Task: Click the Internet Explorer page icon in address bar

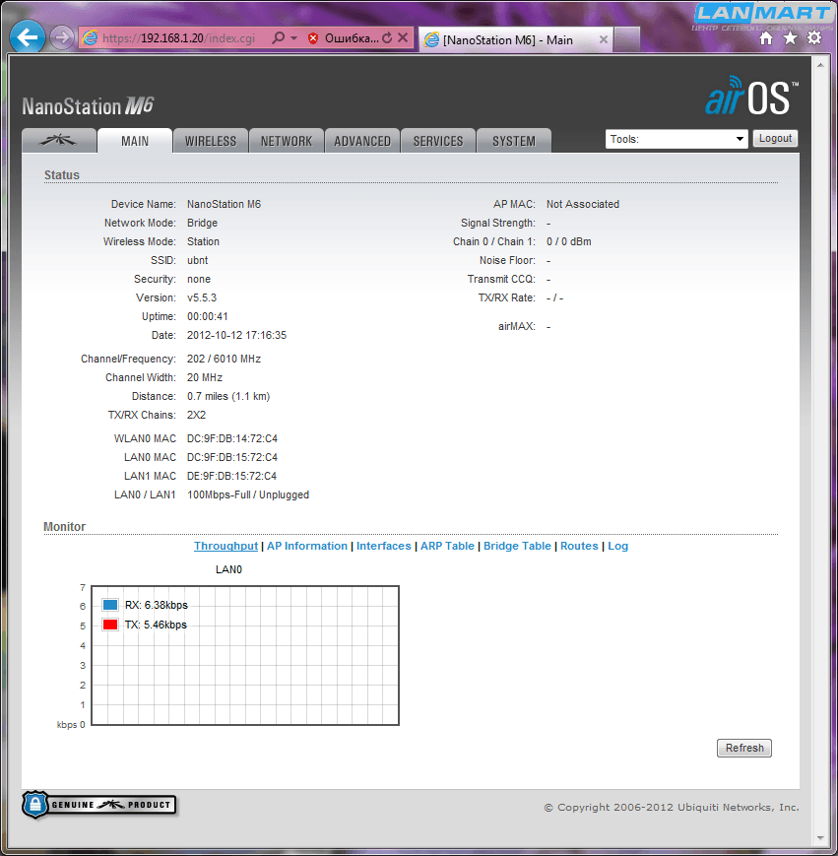Action: [90, 37]
